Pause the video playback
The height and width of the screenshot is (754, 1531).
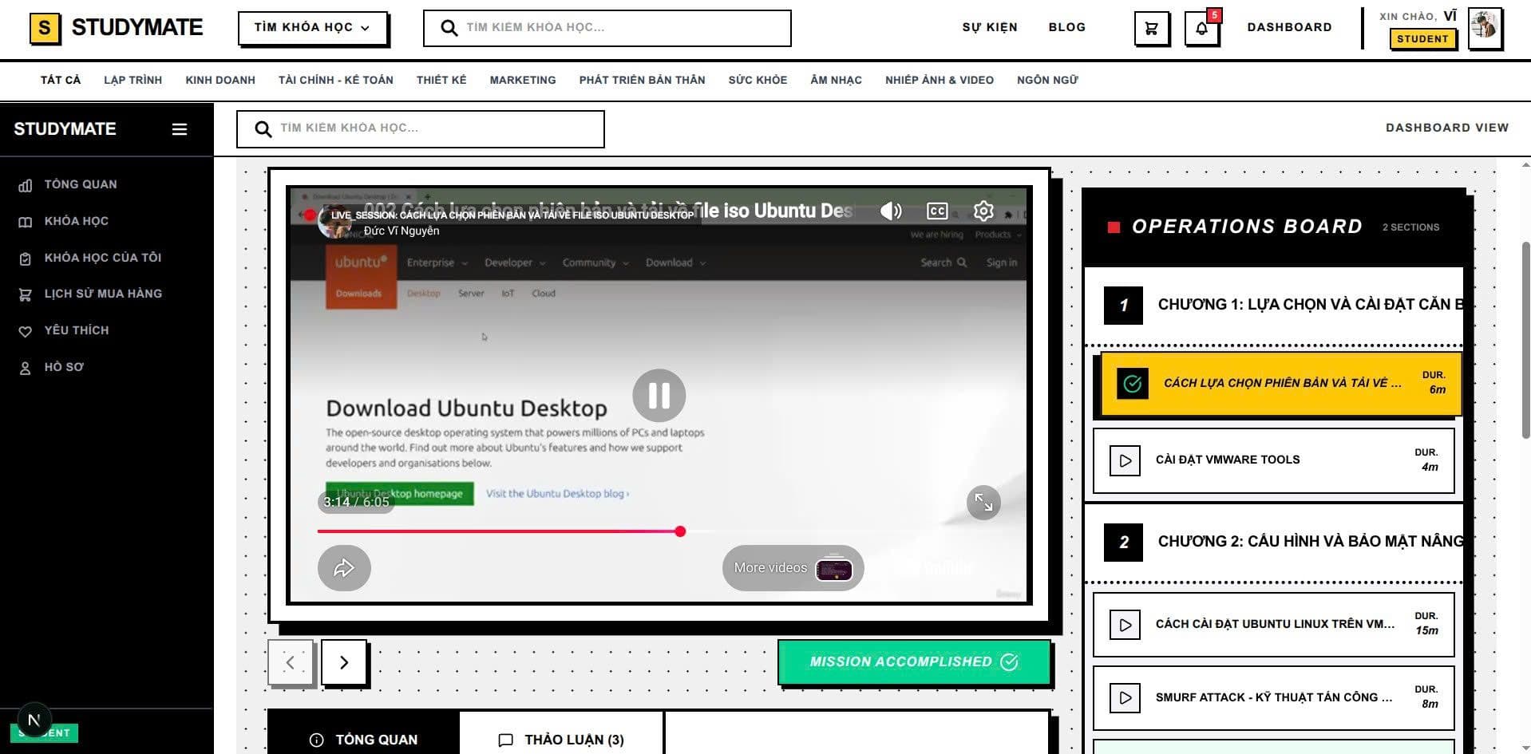(x=659, y=395)
